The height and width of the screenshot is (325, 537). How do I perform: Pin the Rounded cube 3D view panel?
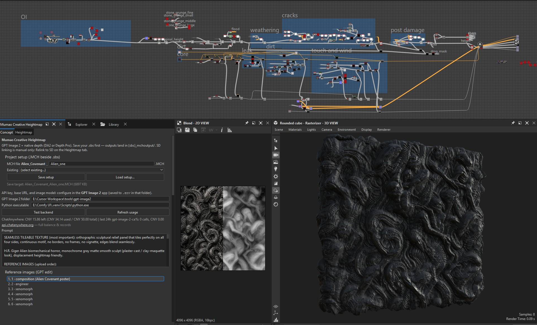513,123
